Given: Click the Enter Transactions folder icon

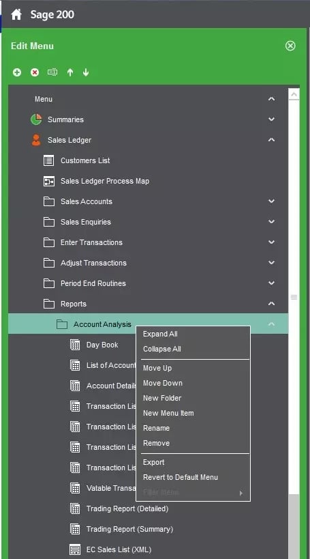Looking at the screenshot, I should 49,242.
